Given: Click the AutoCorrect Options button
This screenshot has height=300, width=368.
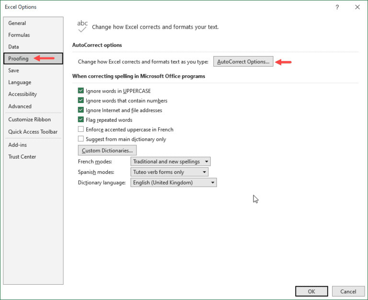Looking at the screenshot, I should [x=243, y=62].
